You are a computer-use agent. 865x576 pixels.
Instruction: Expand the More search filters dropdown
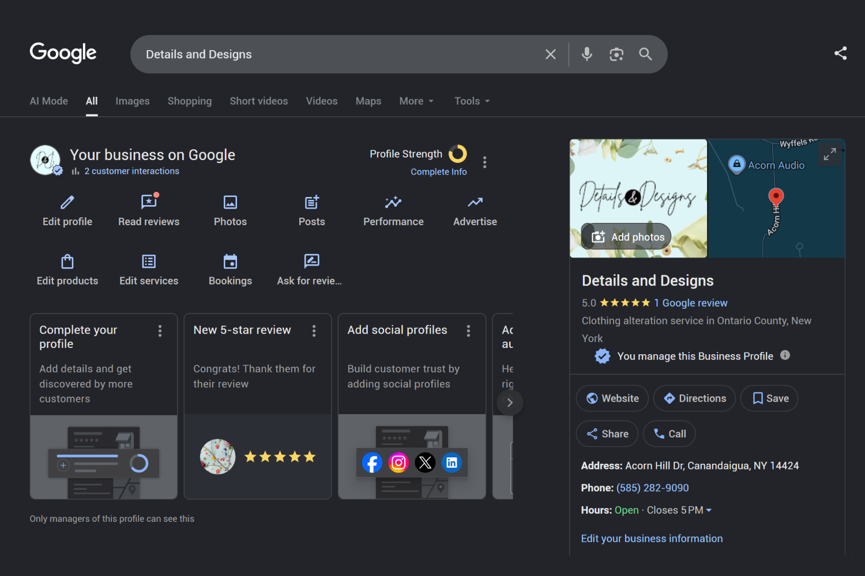[x=416, y=101]
